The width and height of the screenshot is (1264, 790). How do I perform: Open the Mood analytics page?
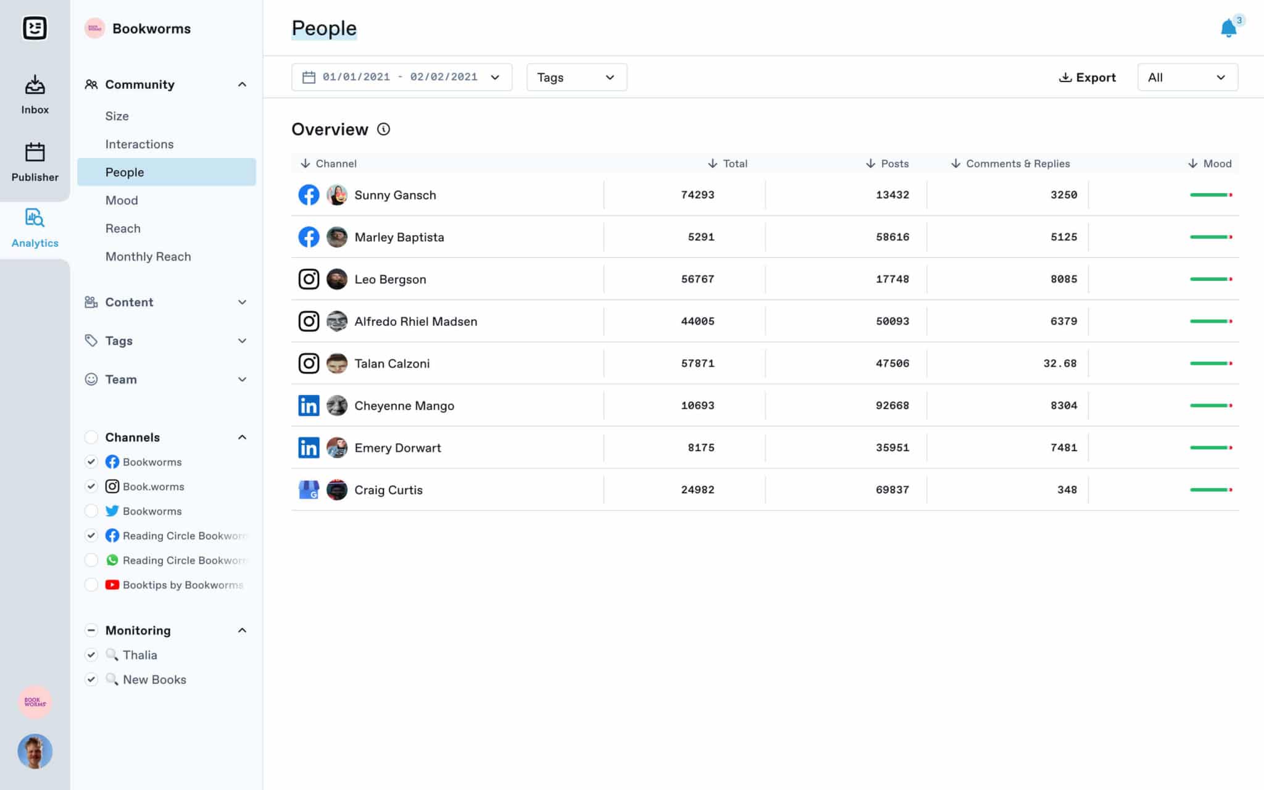122,200
